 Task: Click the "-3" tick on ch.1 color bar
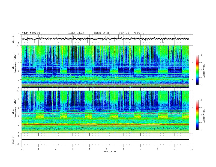[x=201, y=55]
